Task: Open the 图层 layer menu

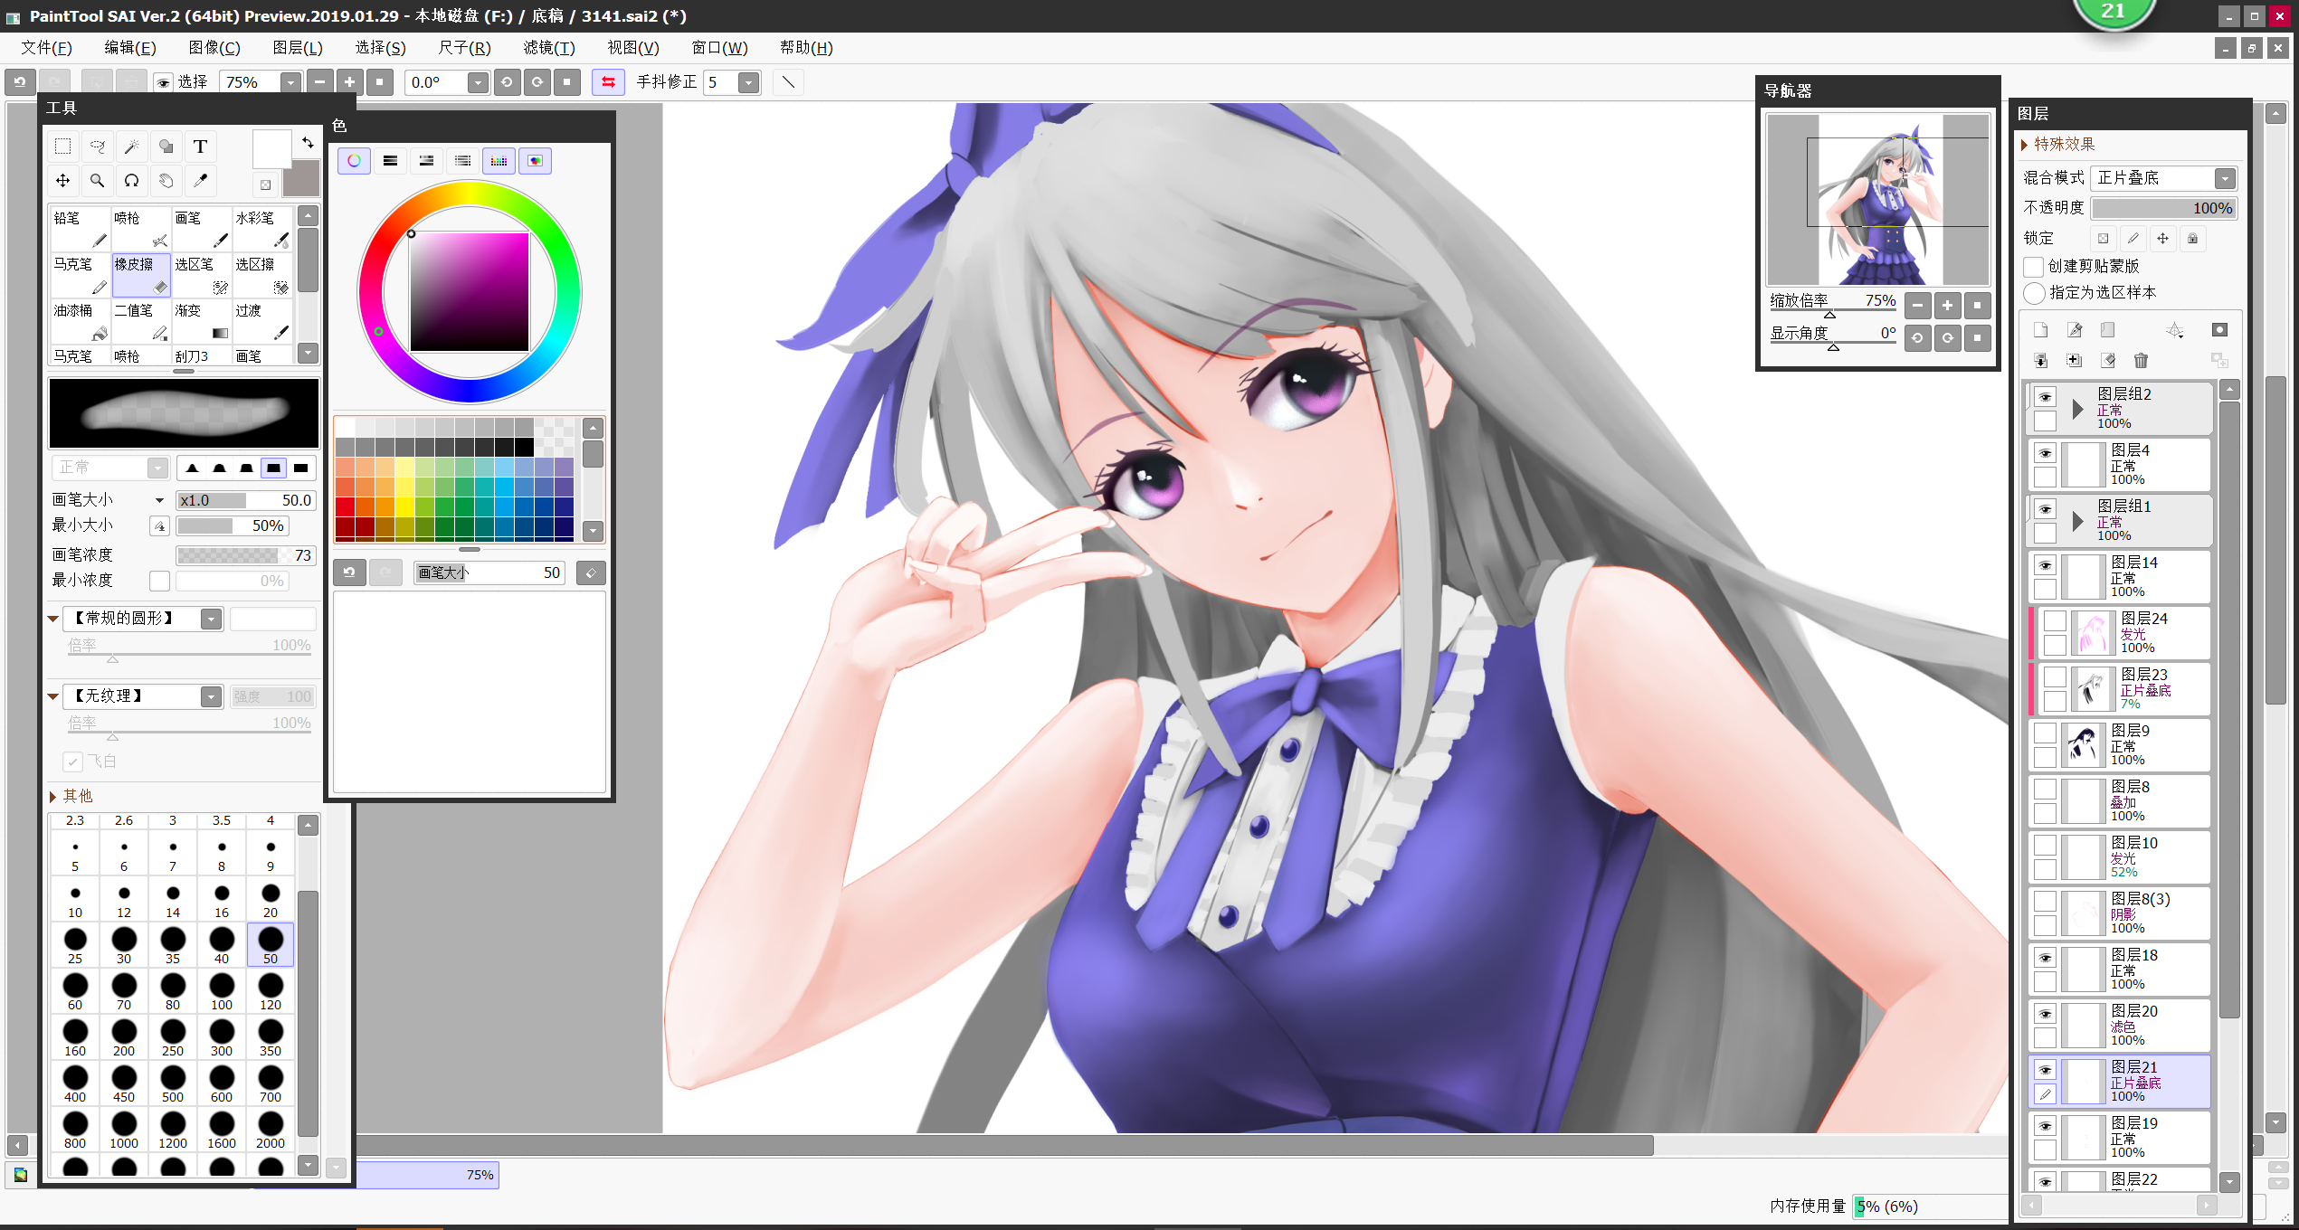Action: (x=297, y=48)
